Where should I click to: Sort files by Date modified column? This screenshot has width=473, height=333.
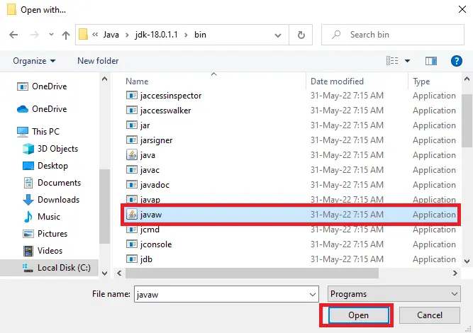337,81
